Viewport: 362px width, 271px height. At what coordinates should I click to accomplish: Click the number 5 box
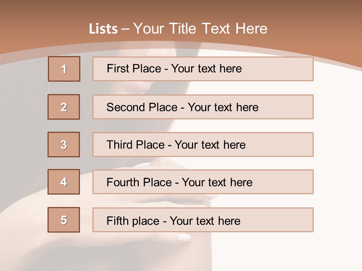tap(64, 220)
